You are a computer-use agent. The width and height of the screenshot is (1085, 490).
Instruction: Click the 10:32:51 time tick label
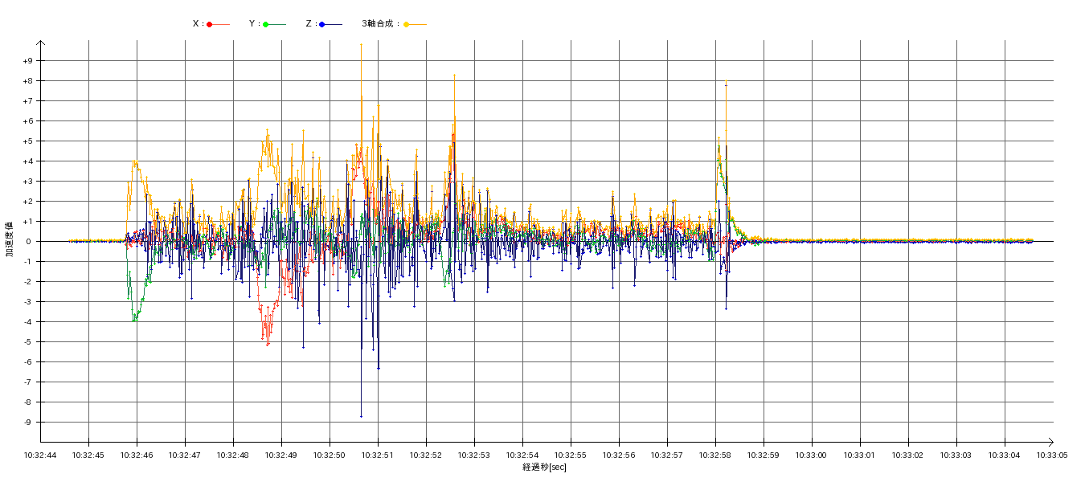[x=378, y=455]
